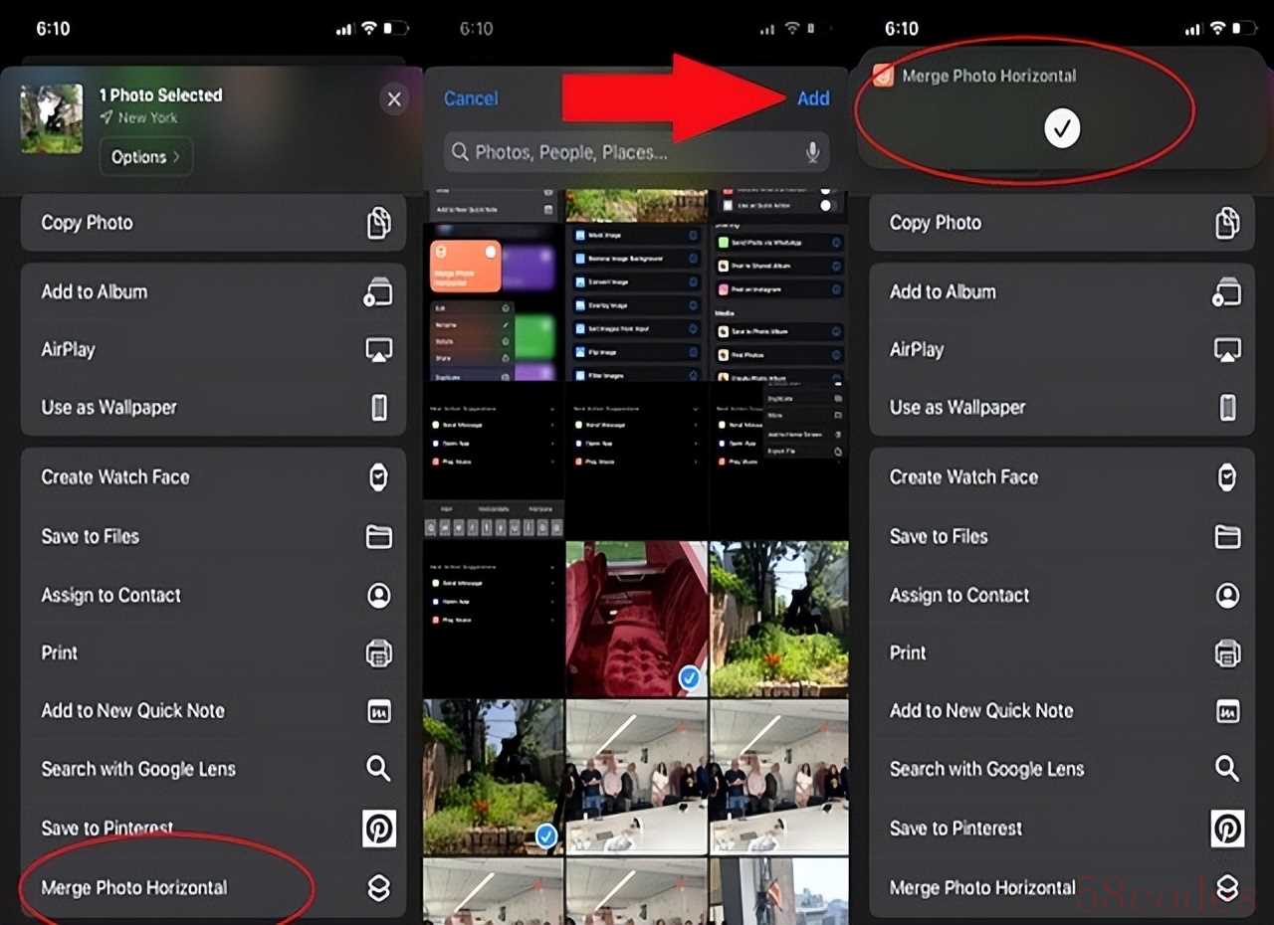The image size is (1274, 925).
Task: Tap the Print printer icon in right sheet
Action: (x=1227, y=653)
